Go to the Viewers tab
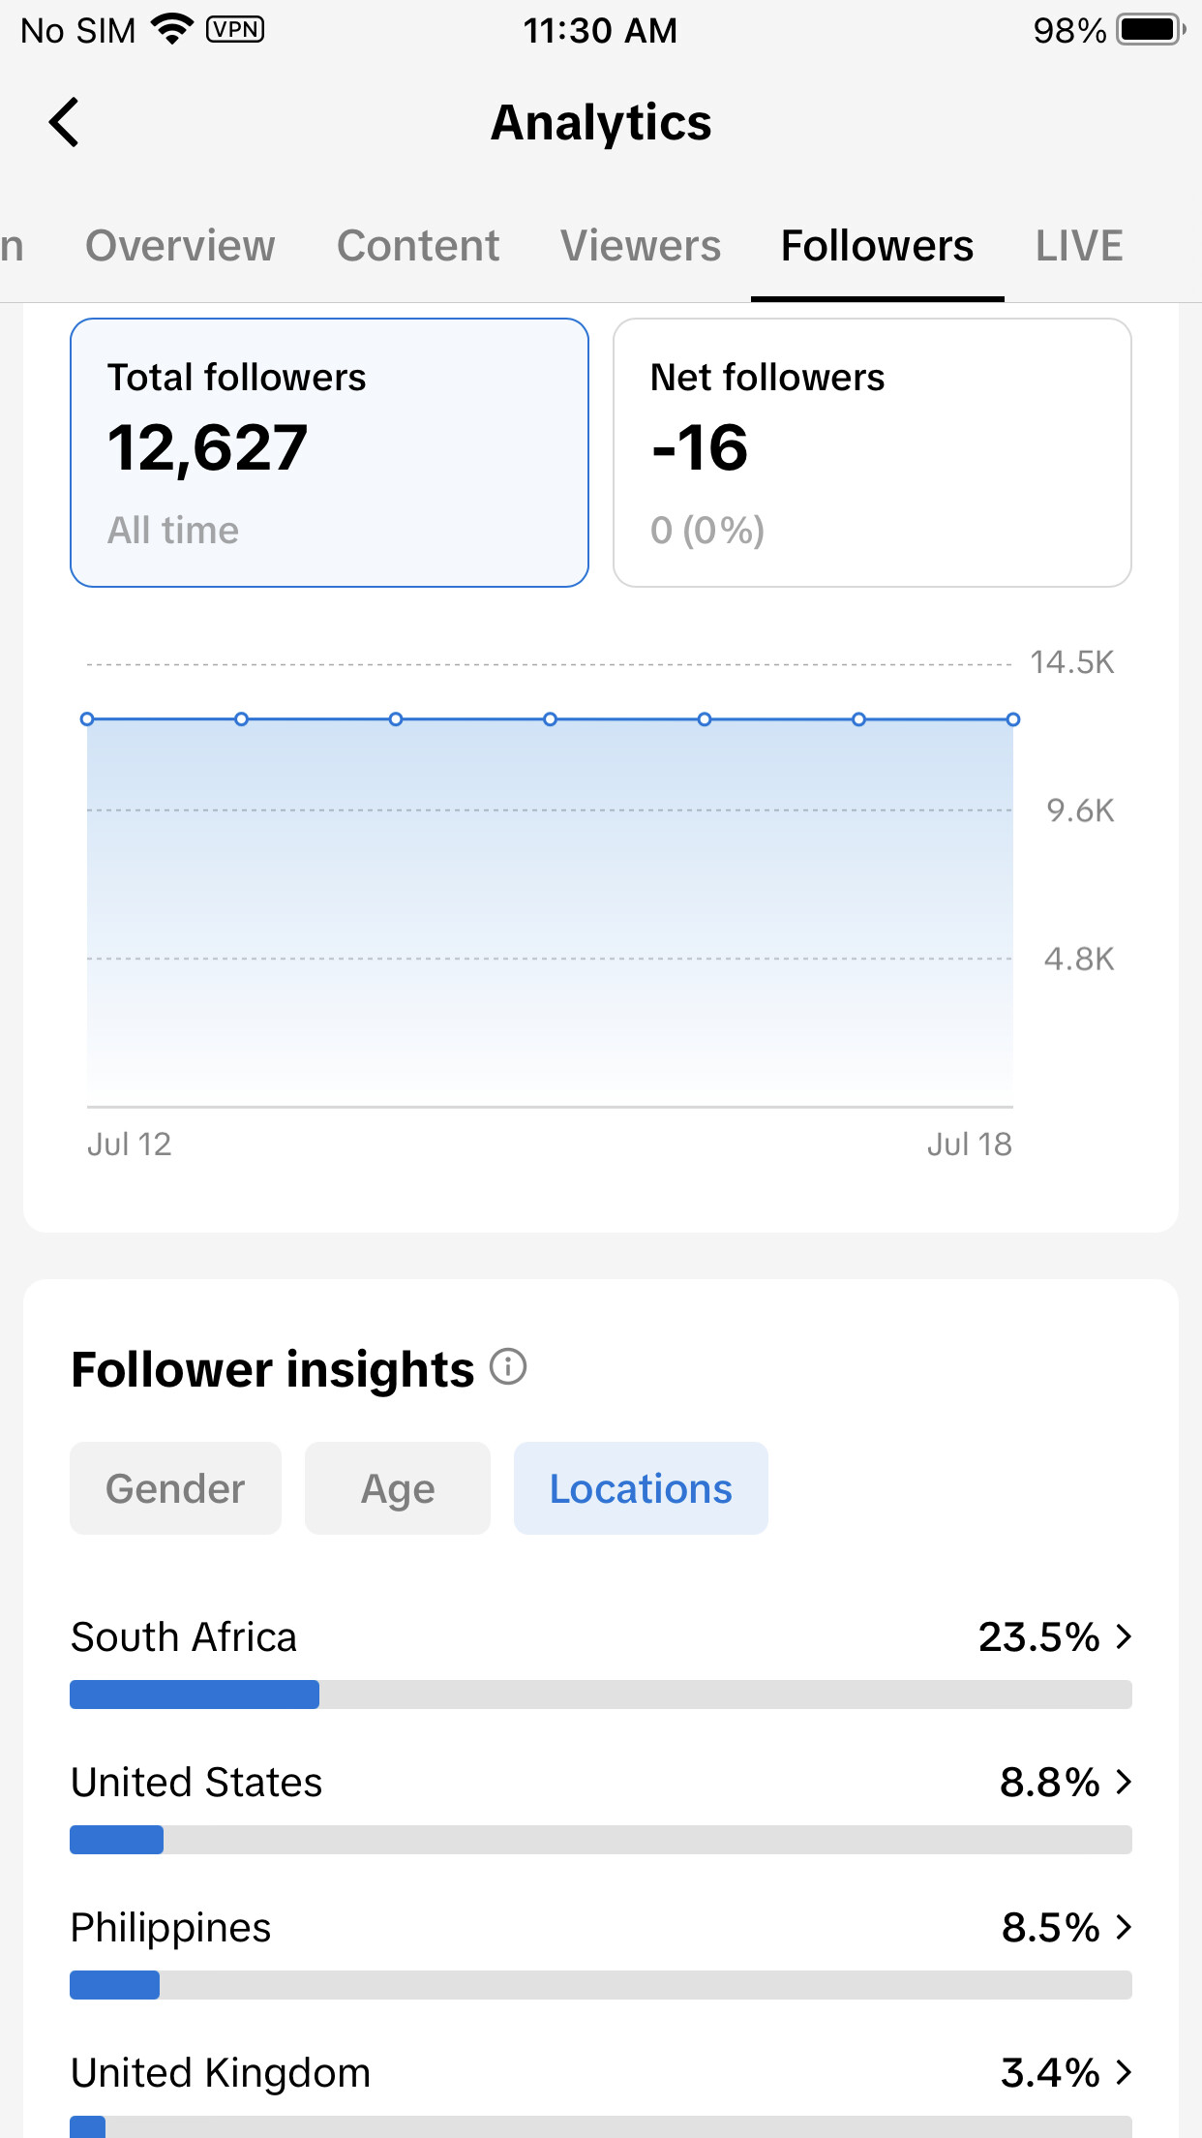Screen dimensions: 1202x2138 641,246
